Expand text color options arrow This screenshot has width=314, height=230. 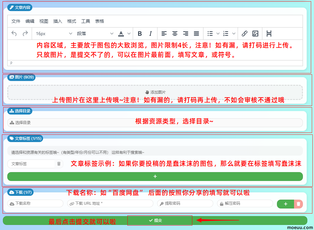[129, 34]
